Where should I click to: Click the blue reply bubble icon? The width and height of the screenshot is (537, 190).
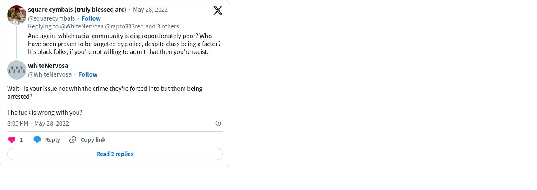[37, 140]
